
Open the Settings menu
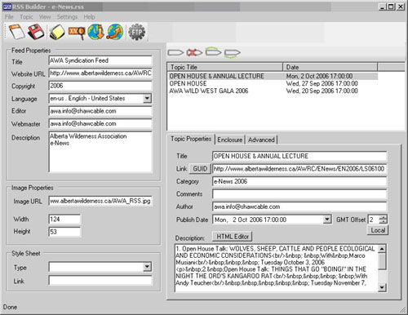(x=67, y=17)
